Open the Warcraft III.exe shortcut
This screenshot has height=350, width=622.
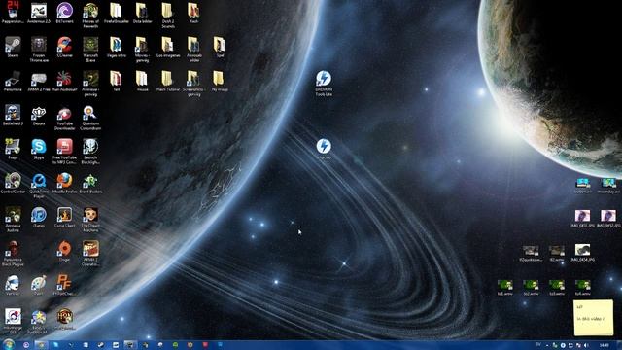pos(90,50)
